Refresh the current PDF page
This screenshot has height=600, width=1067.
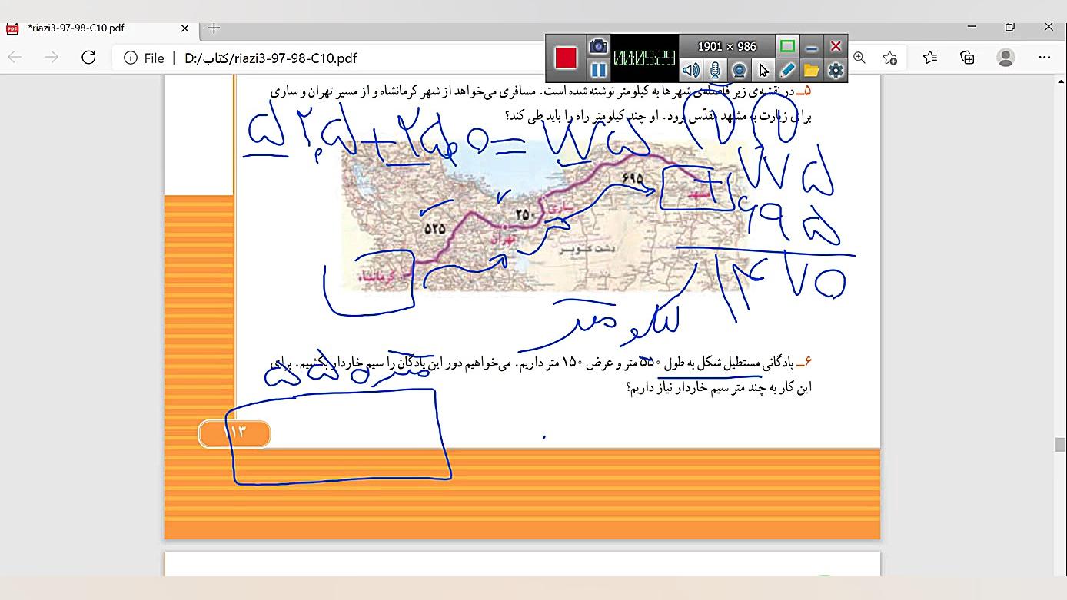pos(88,58)
